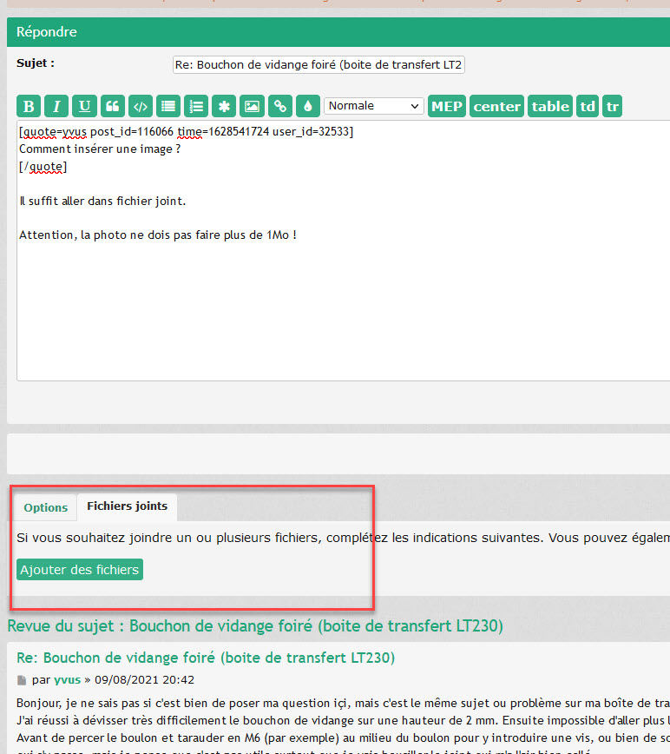Screen dimensions: 670x754
Task: Switch to the Options tab
Action: [x=45, y=507]
